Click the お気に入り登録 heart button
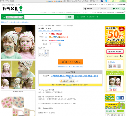The width and height of the screenshot is (127, 116). [115, 51]
